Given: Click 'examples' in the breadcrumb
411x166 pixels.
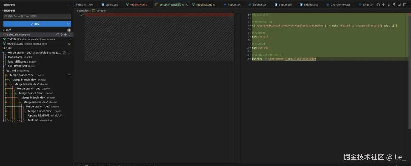Looking at the screenshot, I should 83,10.
